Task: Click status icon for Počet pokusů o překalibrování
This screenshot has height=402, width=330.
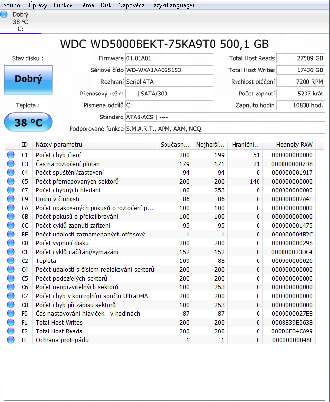Action: (x=11, y=216)
